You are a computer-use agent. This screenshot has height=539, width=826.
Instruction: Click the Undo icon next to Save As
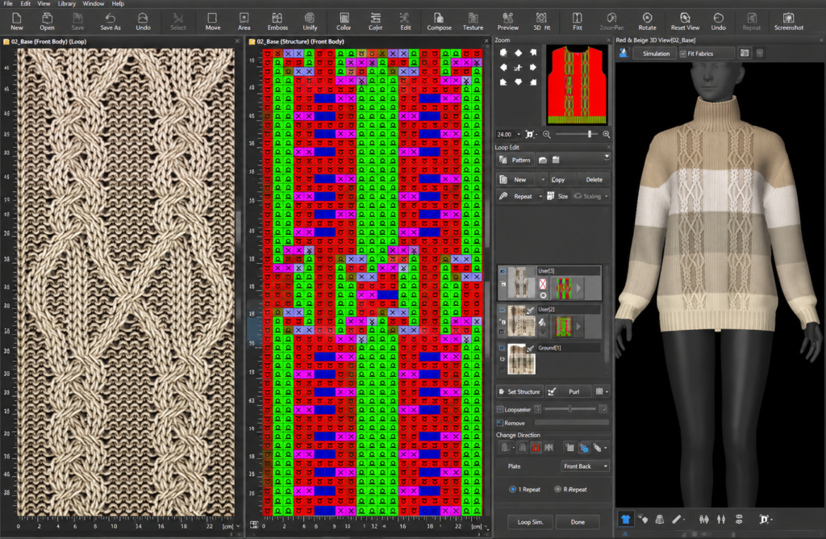143,22
